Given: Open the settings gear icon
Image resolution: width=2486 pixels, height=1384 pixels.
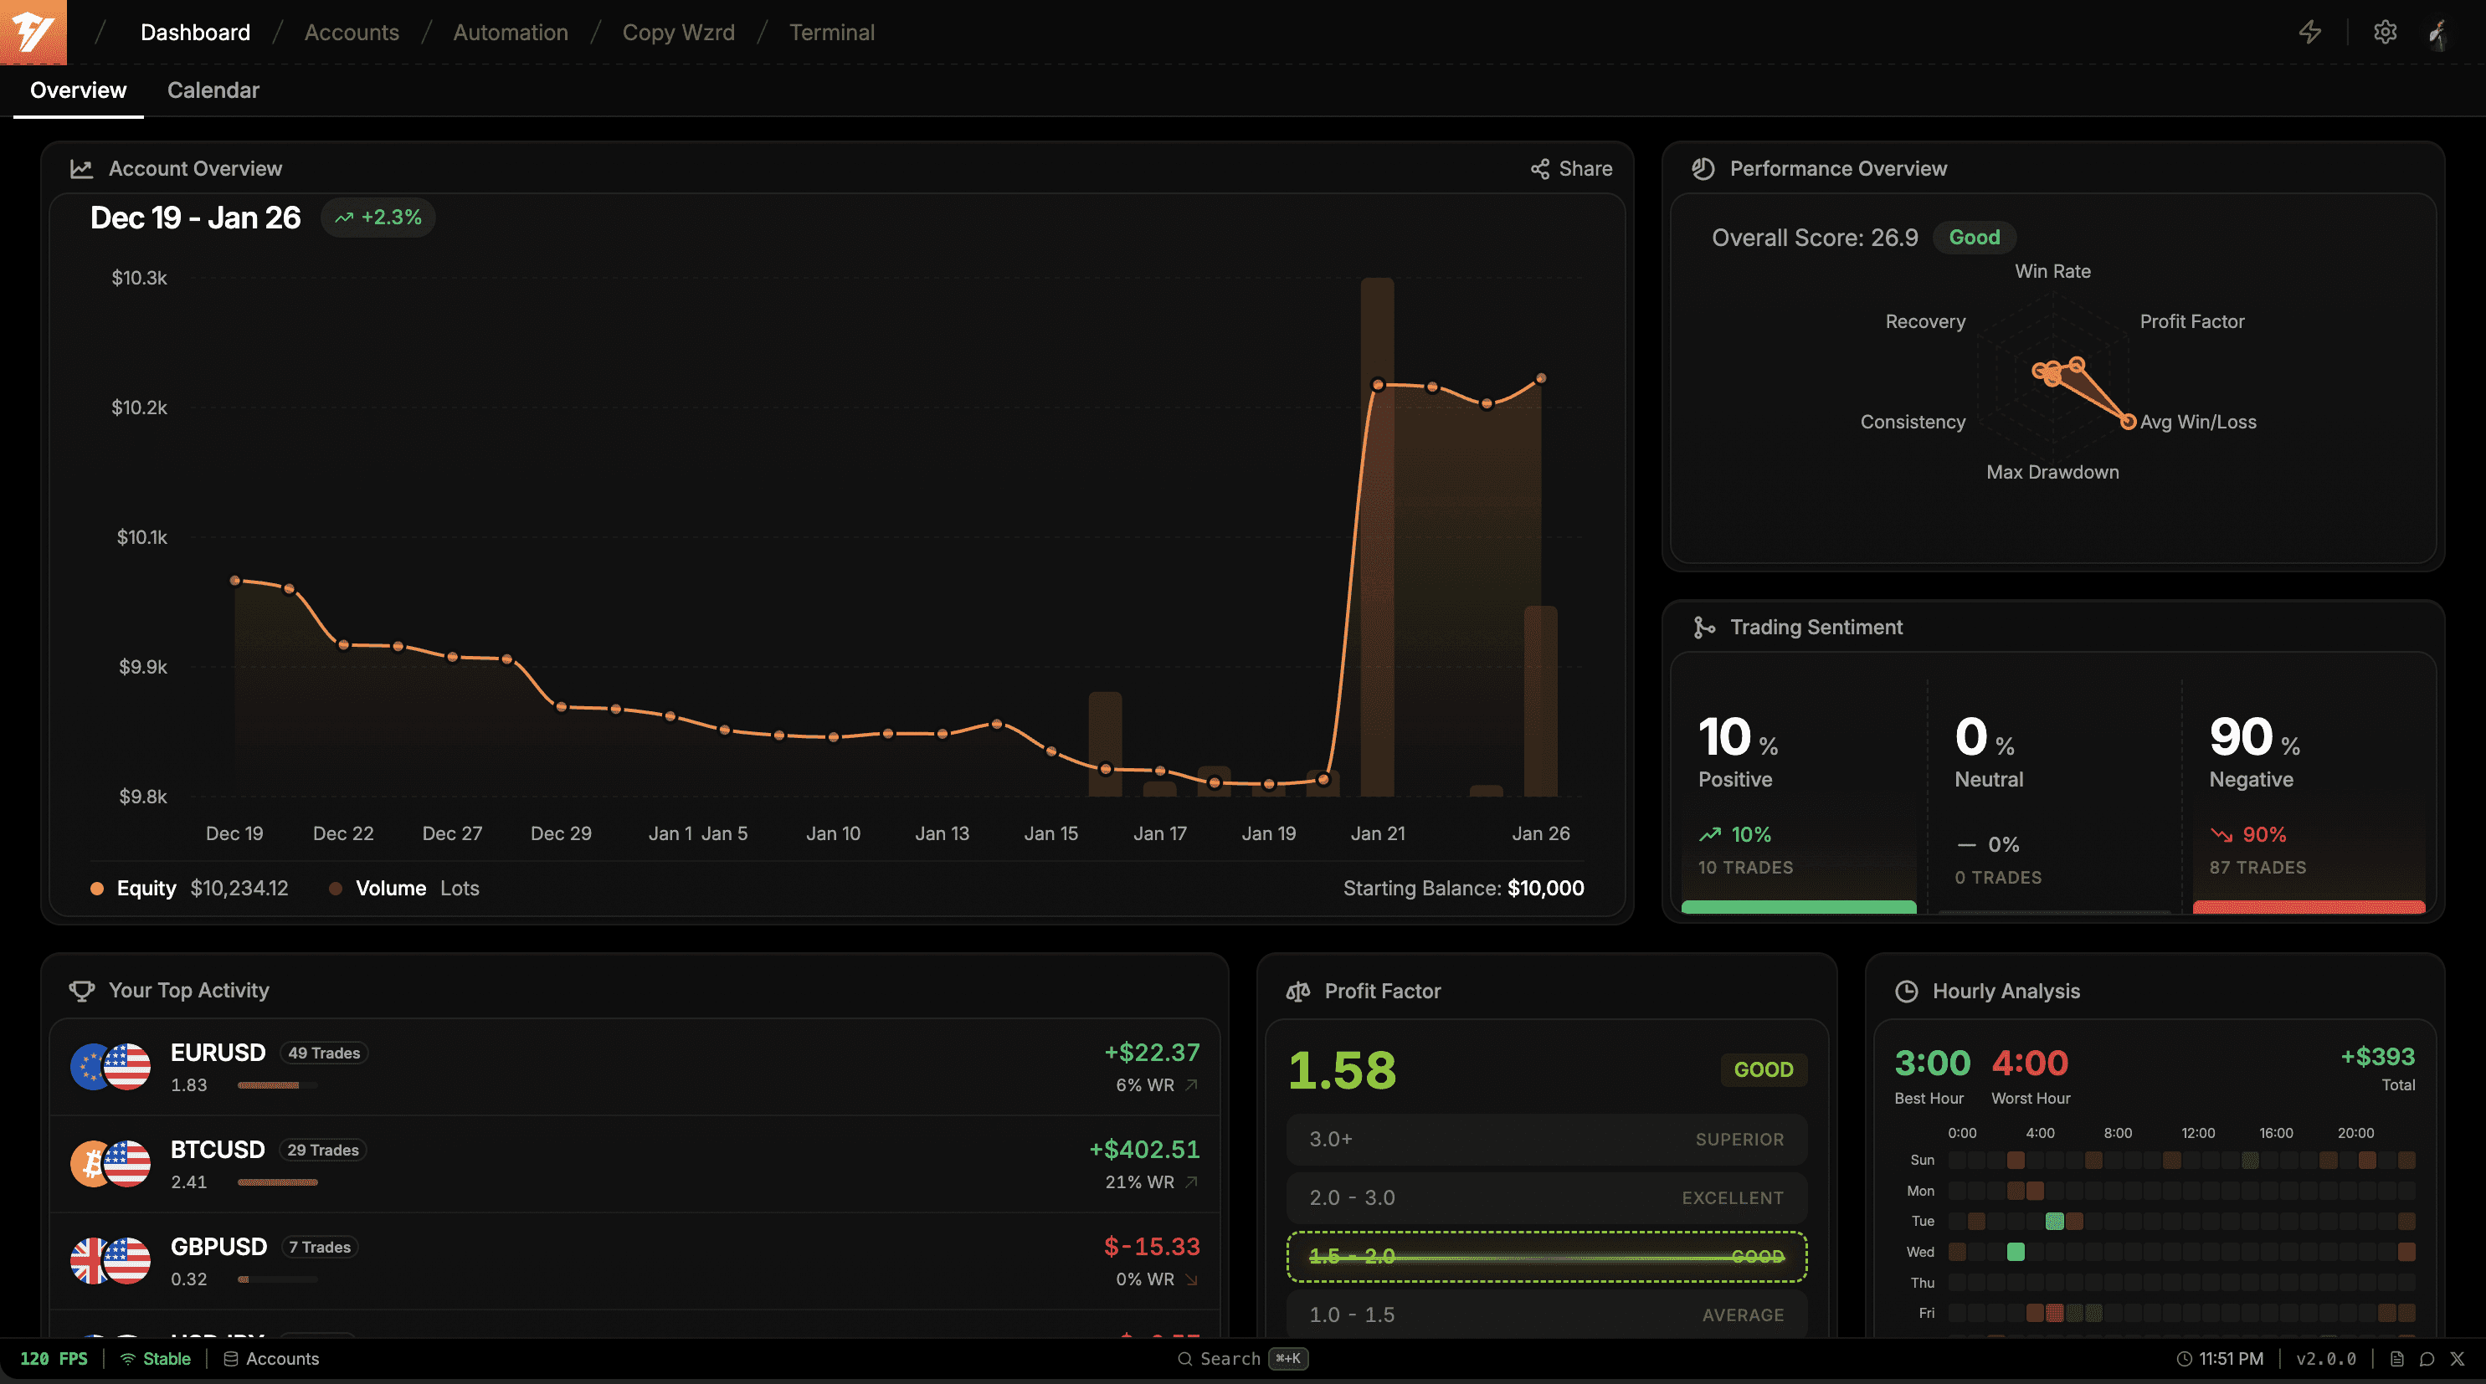Looking at the screenshot, I should pos(2385,32).
